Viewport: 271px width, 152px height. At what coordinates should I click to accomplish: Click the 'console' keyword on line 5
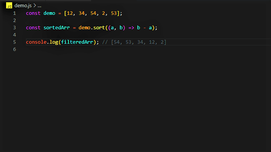point(36,42)
